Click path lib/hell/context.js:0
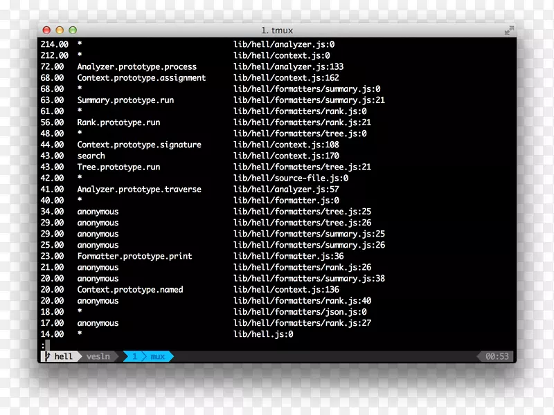This screenshot has width=554, height=415. coord(282,55)
